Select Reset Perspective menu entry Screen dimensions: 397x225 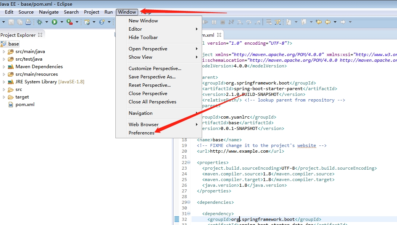point(159,85)
